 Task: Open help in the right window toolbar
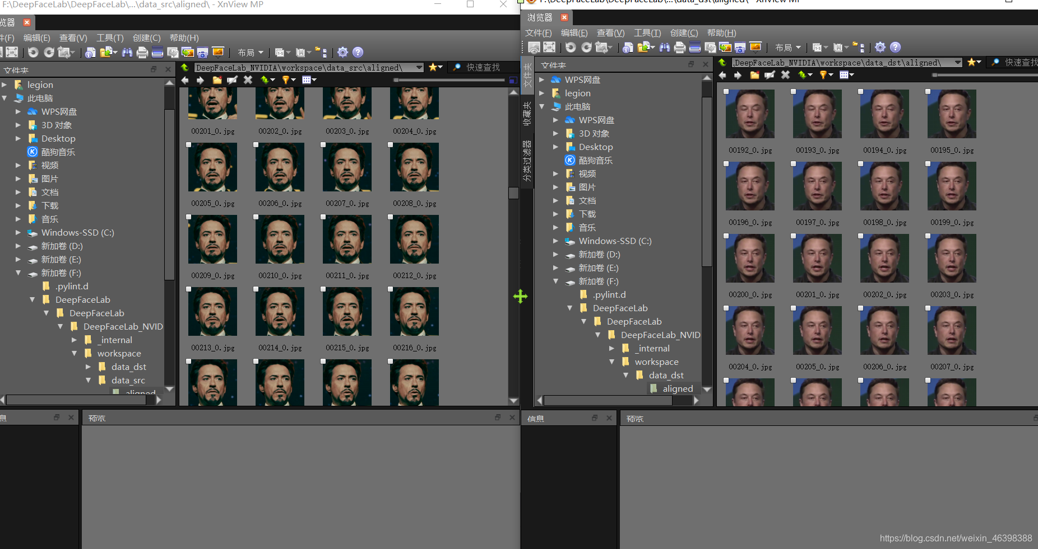tap(895, 47)
